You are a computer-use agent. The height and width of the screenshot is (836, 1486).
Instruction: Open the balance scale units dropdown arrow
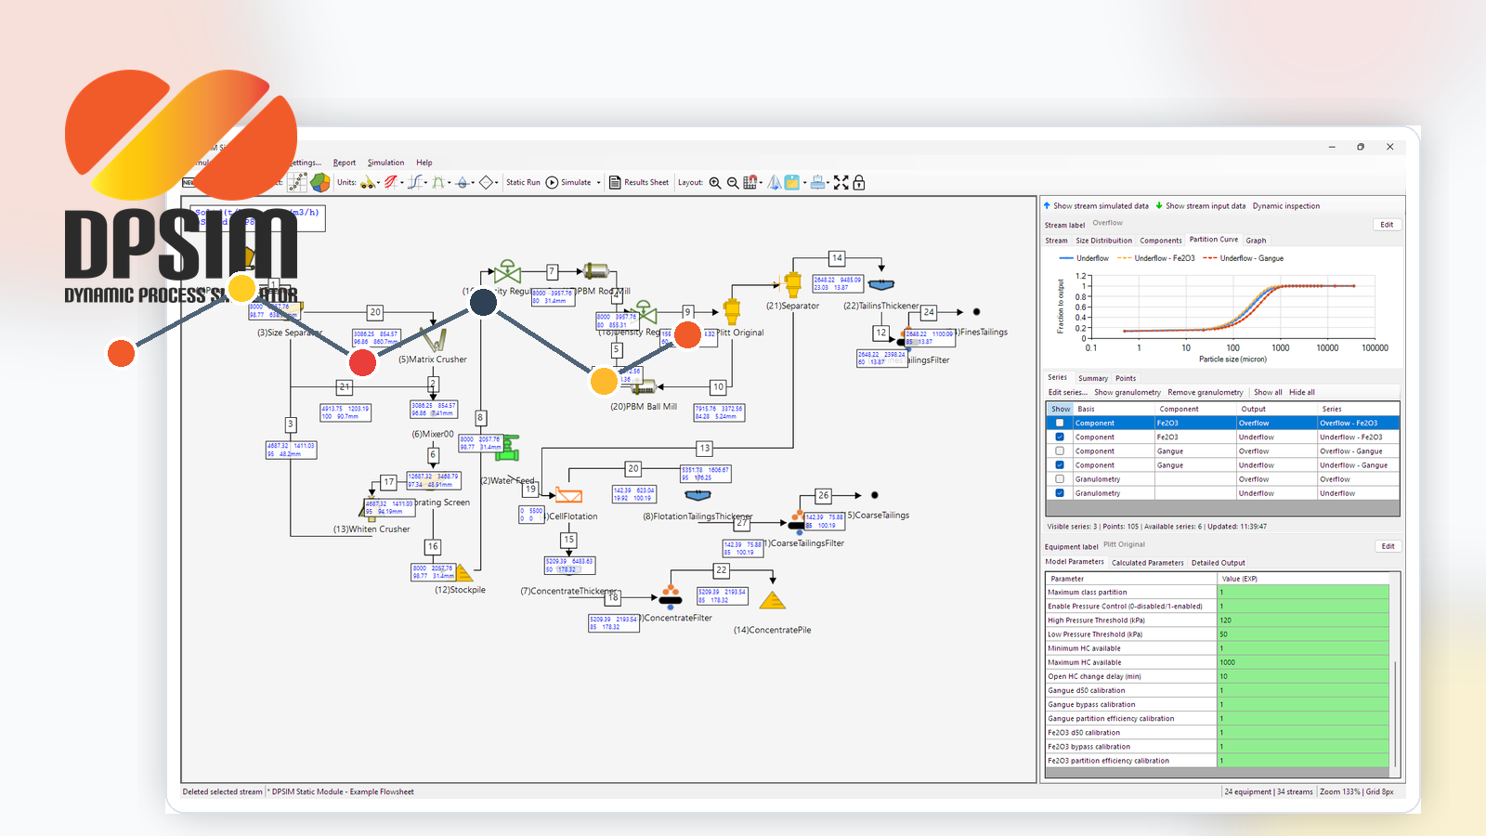click(473, 183)
